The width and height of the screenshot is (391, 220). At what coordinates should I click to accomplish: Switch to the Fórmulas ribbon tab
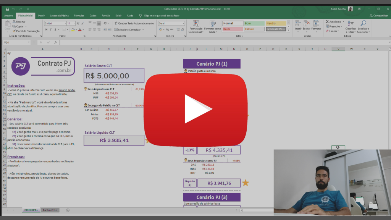point(80,16)
